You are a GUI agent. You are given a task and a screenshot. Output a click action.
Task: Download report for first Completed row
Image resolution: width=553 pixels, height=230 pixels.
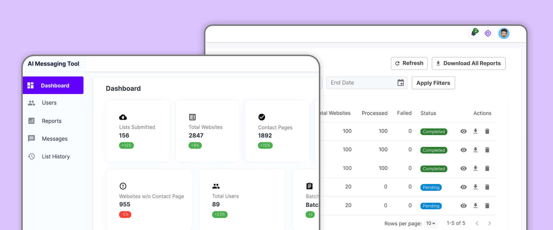pos(476,131)
